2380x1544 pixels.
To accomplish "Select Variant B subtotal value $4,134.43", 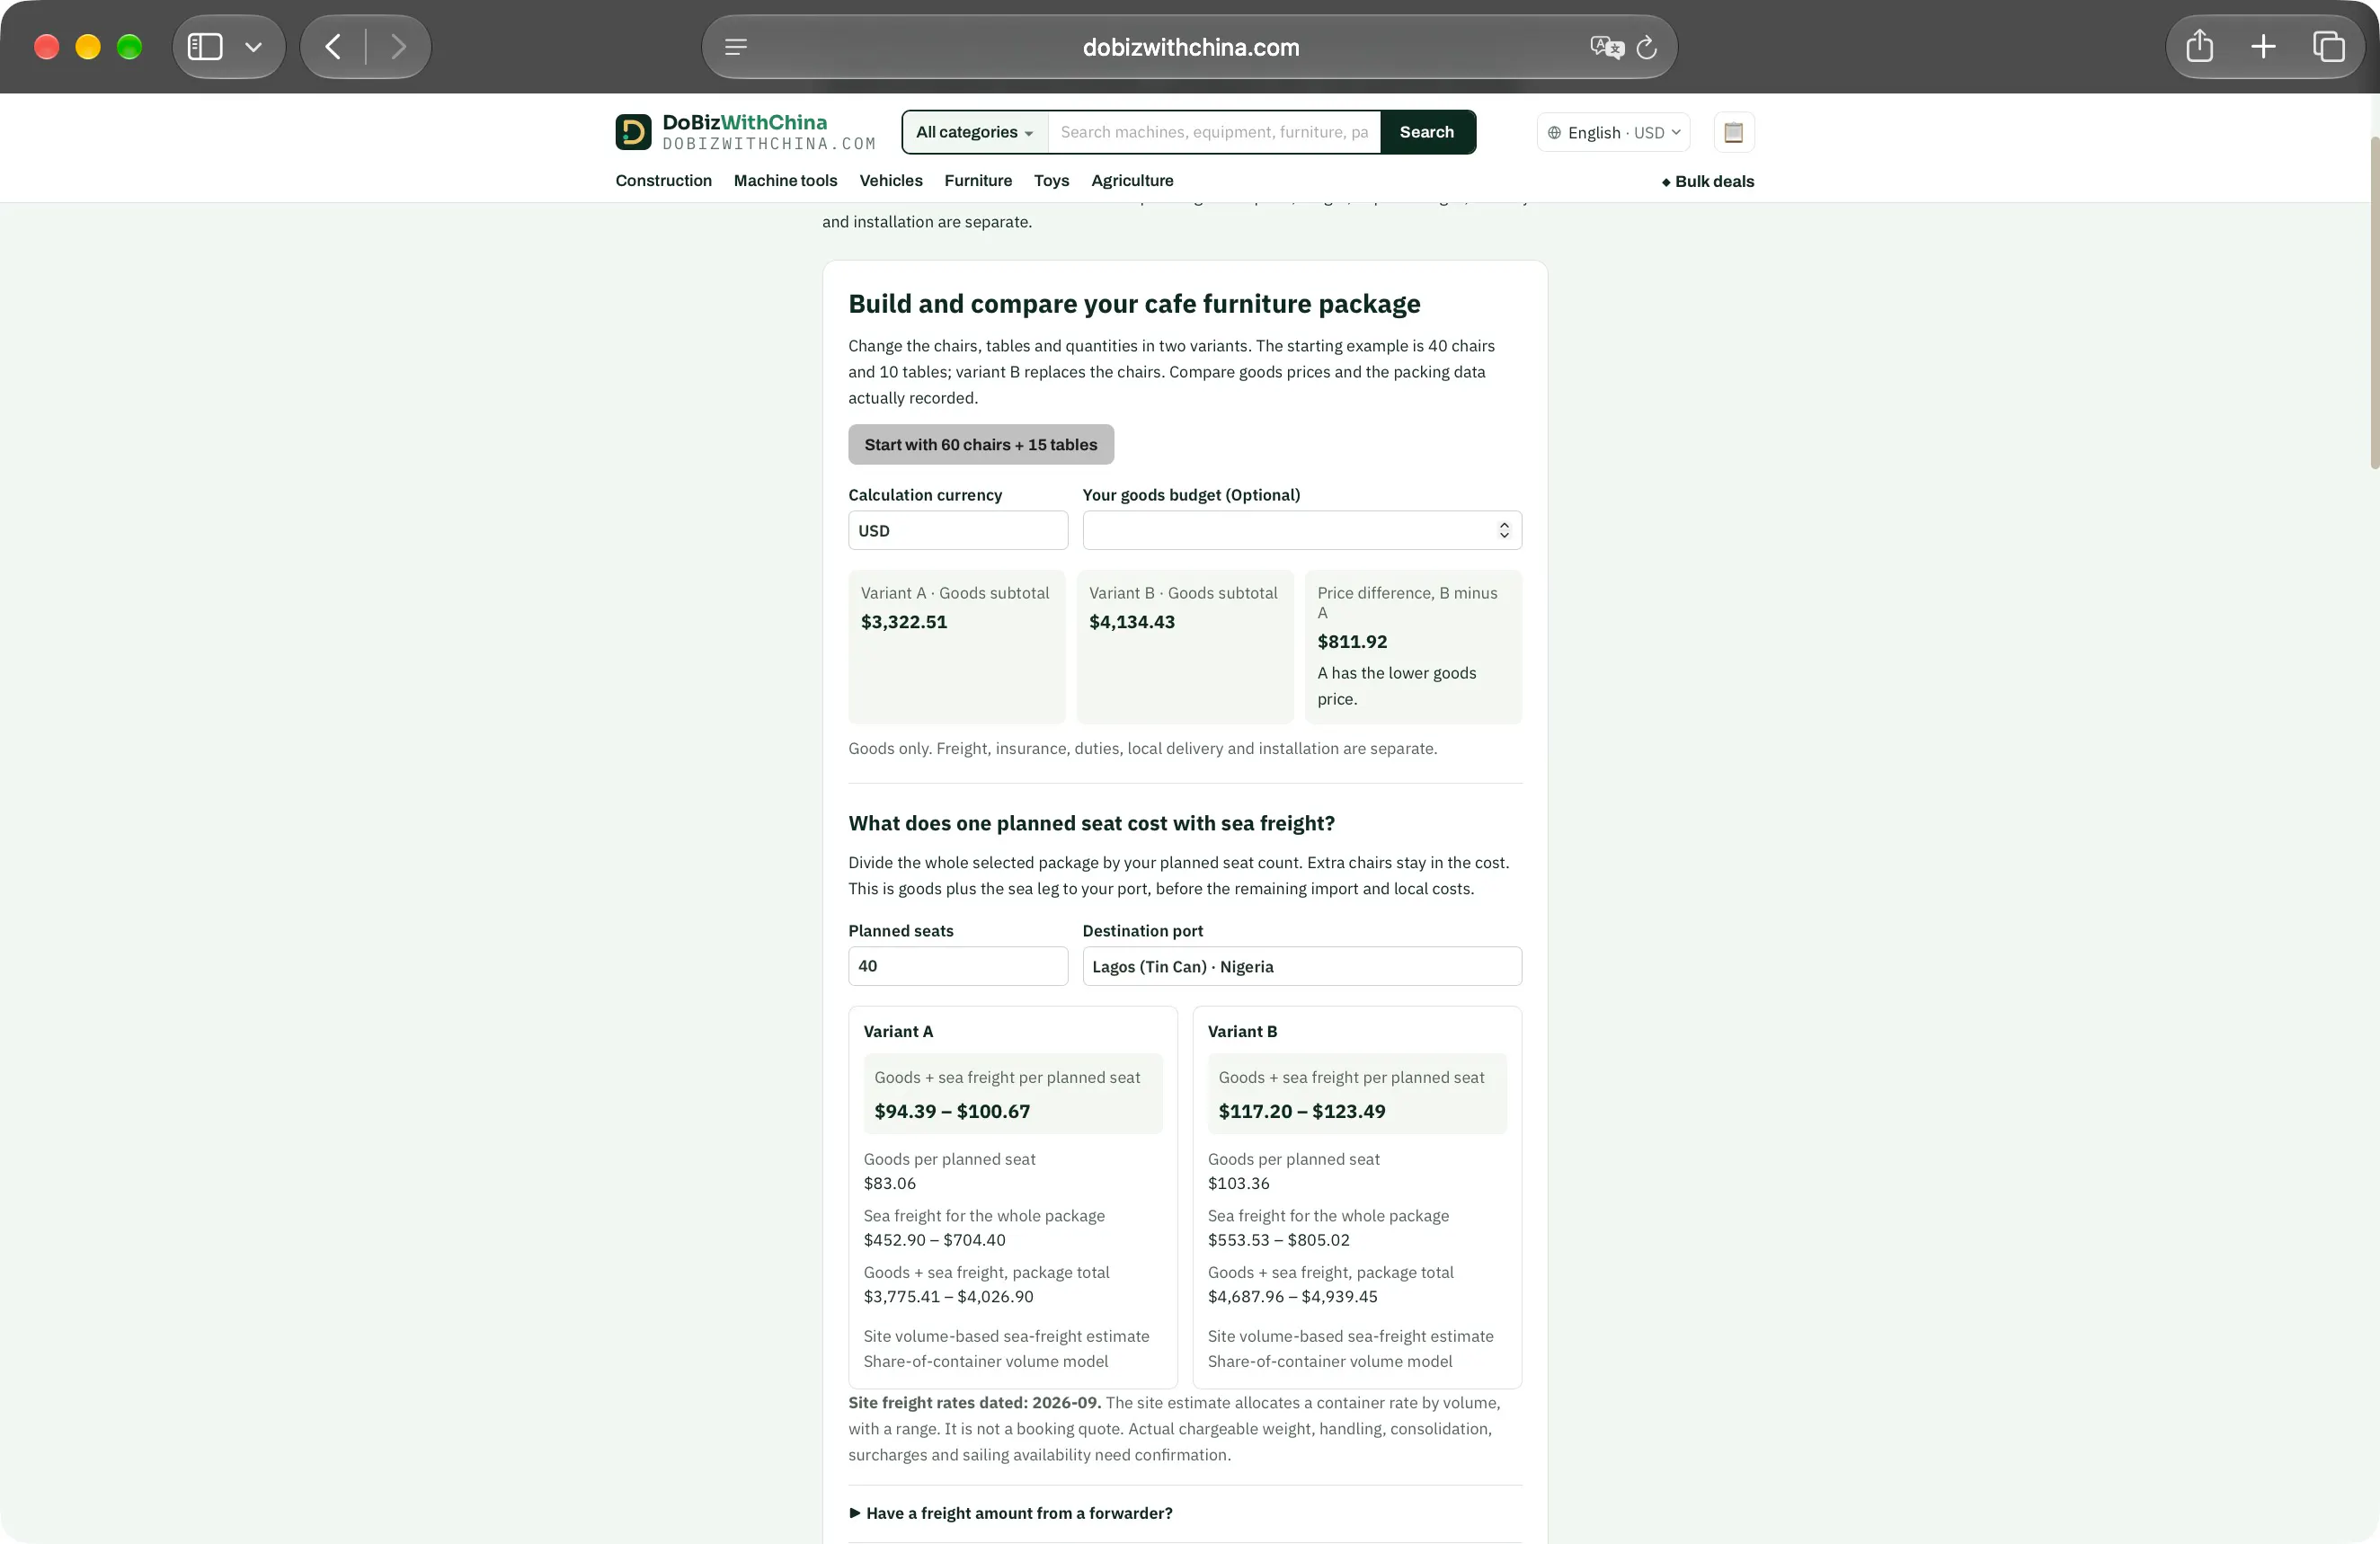I will [1132, 622].
